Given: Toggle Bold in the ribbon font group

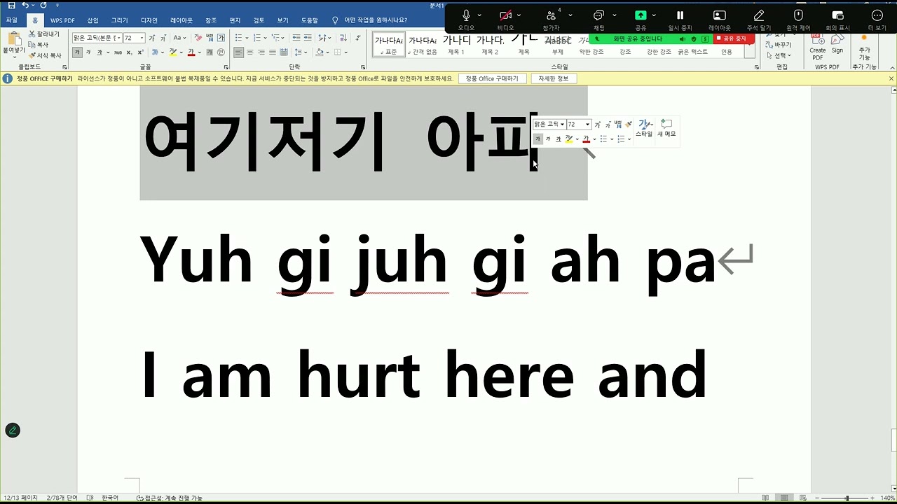Looking at the screenshot, I should pyautogui.click(x=77, y=52).
